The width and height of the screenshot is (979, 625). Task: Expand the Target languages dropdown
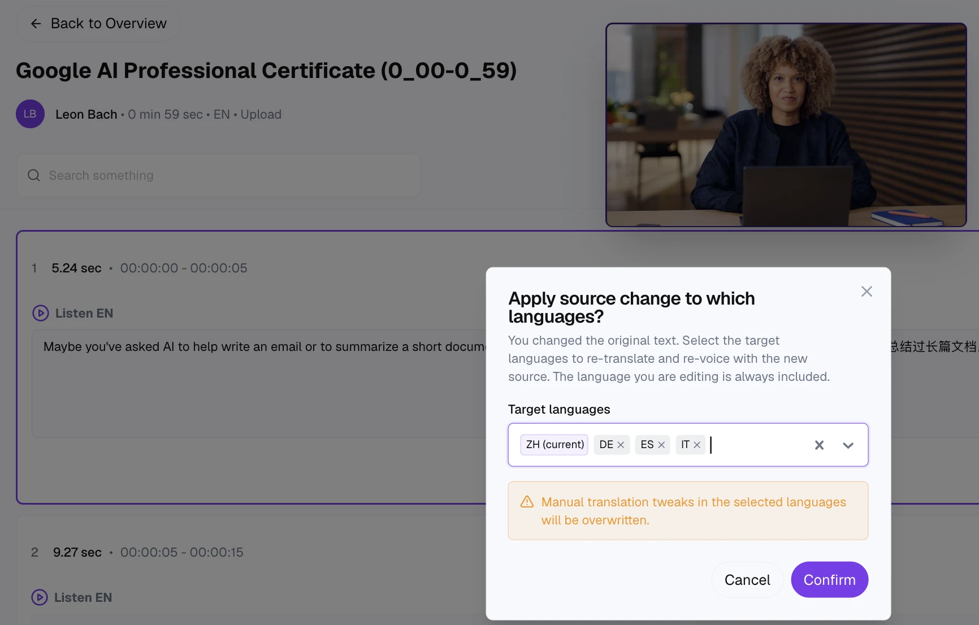(x=848, y=445)
